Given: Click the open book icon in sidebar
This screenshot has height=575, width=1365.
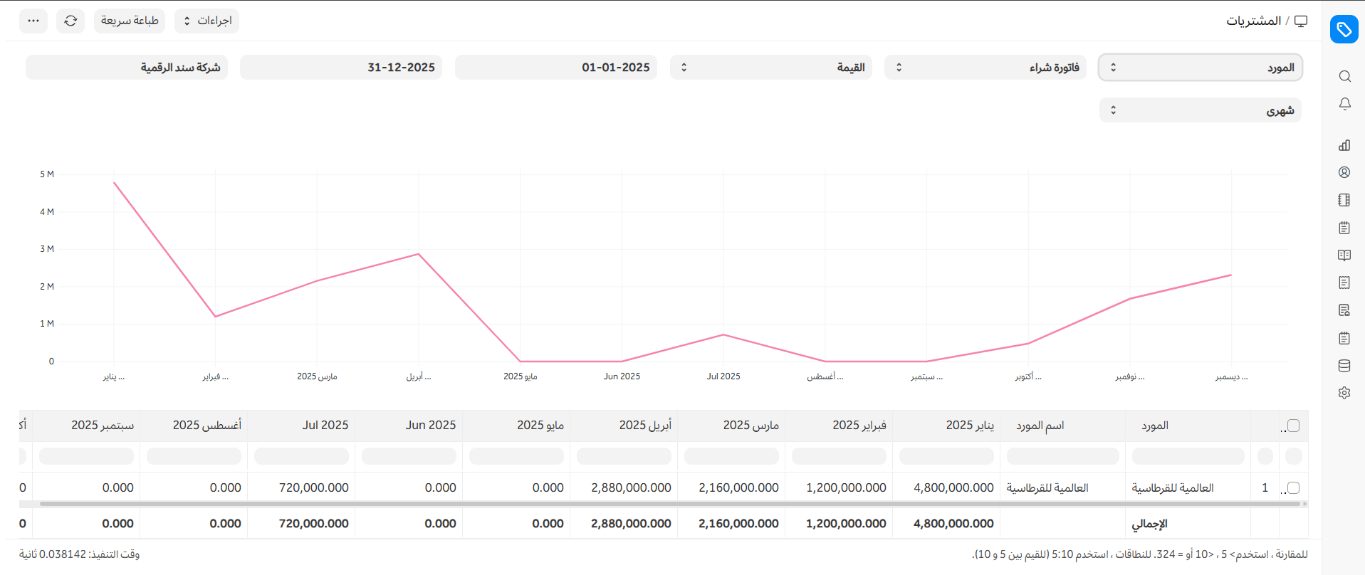Looking at the screenshot, I should pos(1344,255).
